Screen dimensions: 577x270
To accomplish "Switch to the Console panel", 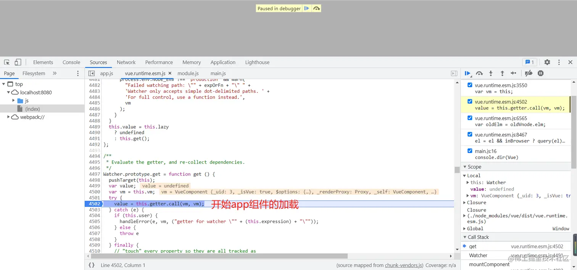I will point(71,62).
